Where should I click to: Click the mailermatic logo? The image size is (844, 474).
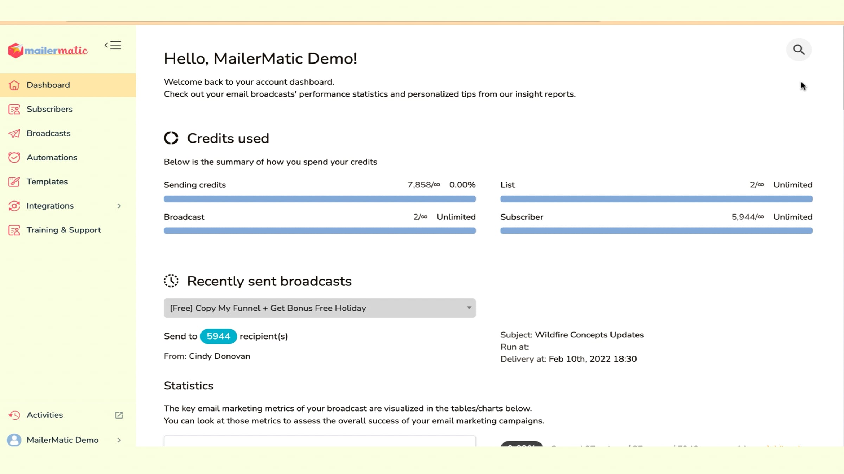[x=48, y=51]
